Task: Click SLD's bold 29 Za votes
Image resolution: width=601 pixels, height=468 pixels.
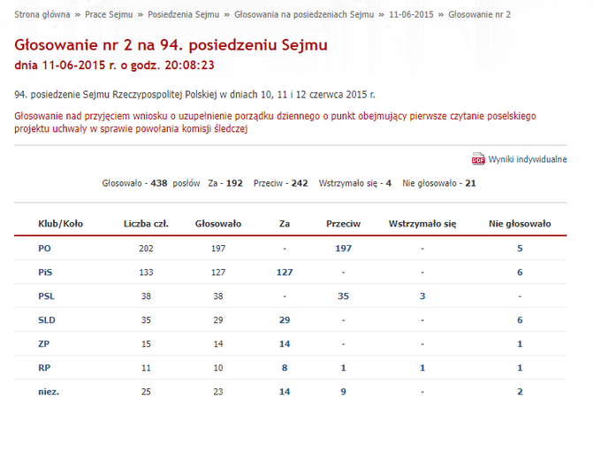Action: click(285, 320)
